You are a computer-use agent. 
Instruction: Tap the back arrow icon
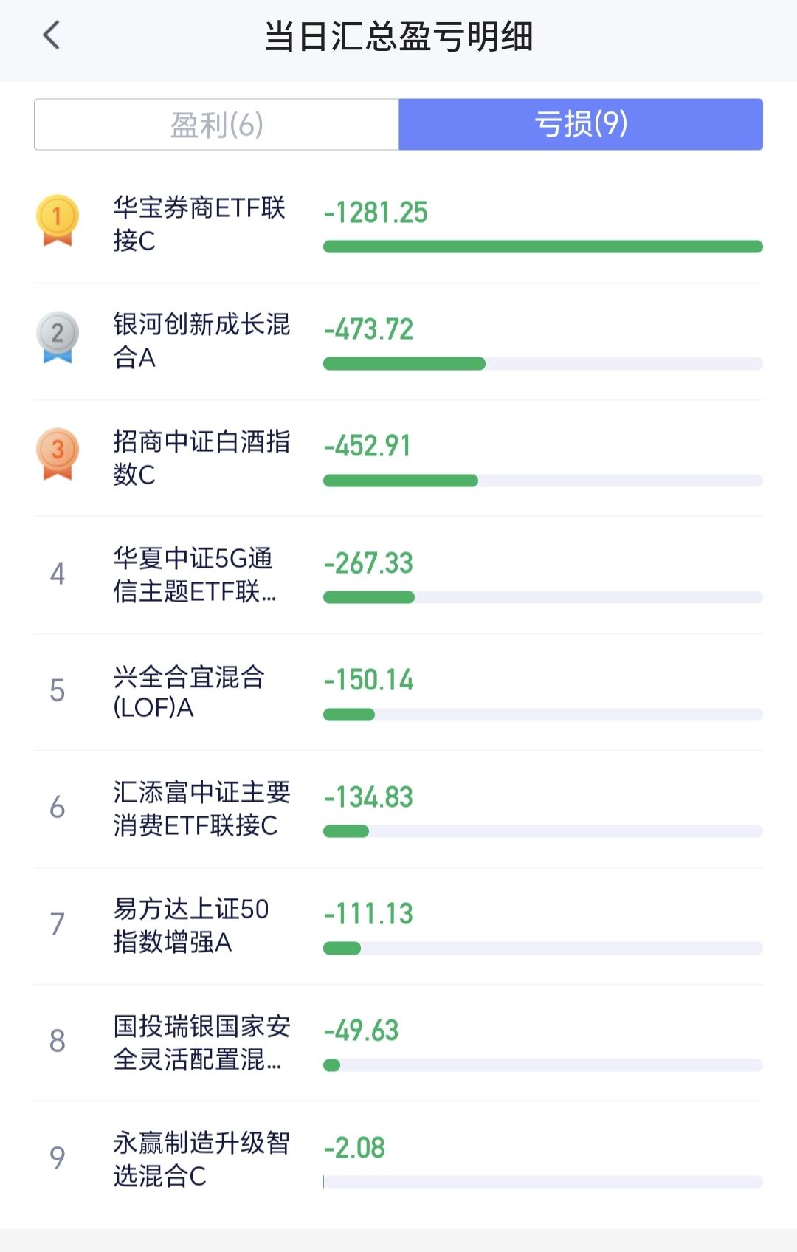click(51, 35)
